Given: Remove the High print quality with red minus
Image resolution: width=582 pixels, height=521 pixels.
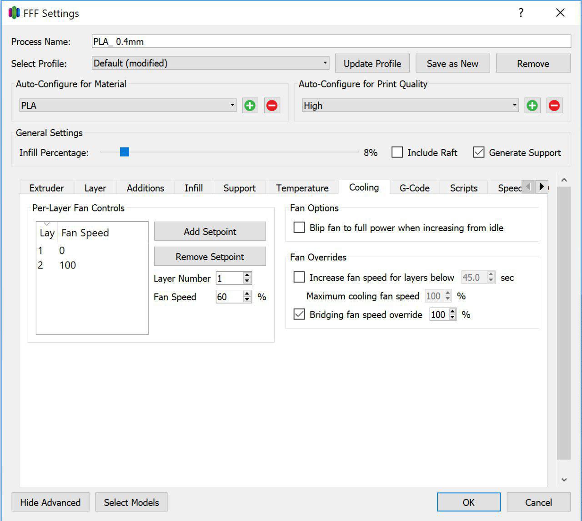Looking at the screenshot, I should pos(554,106).
